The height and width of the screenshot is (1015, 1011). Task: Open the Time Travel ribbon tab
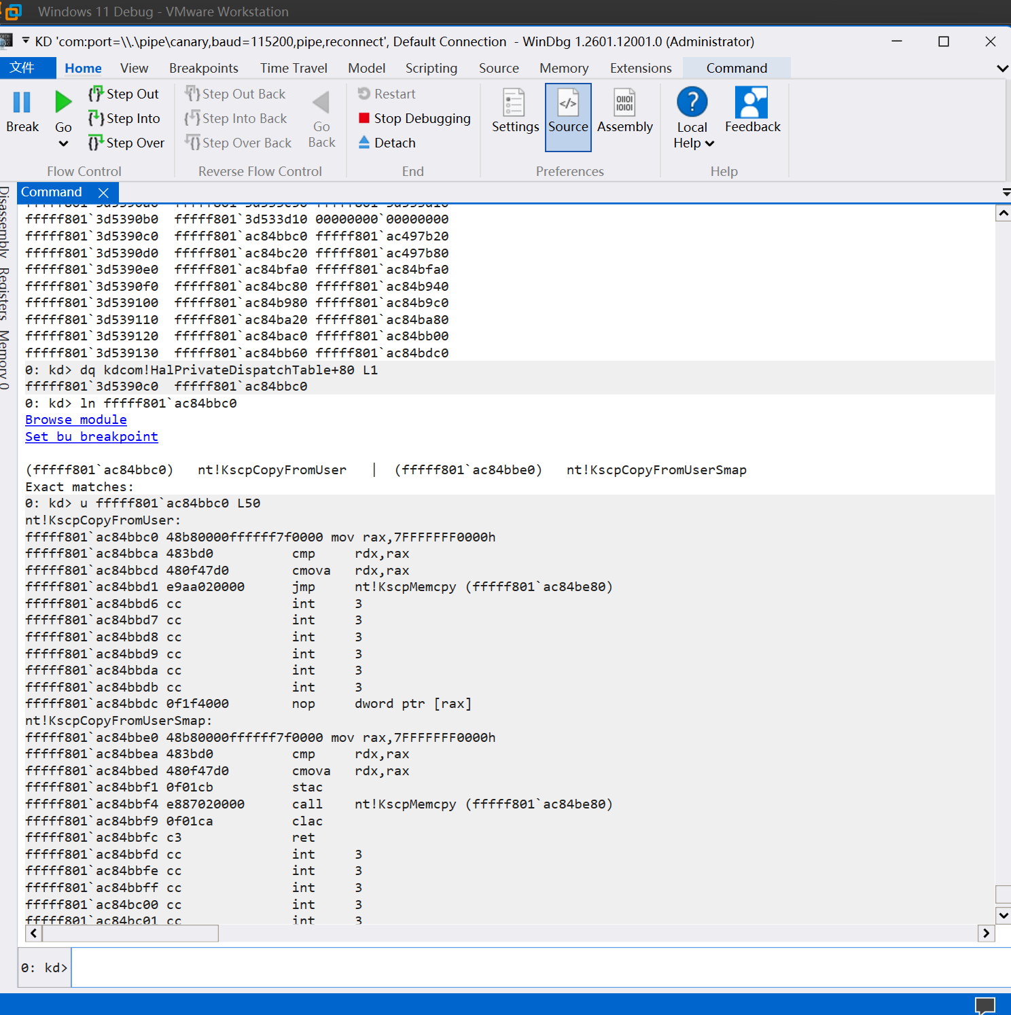pos(294,68)
